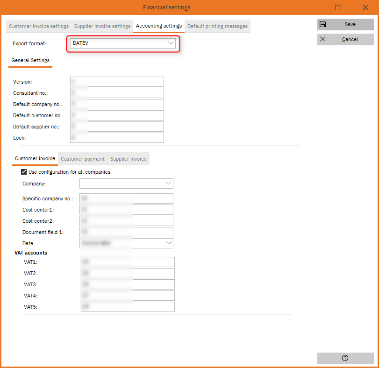Switch to Customer invoice settings tab
Screen dimensions: 379x368
click(x=39, y=26)
